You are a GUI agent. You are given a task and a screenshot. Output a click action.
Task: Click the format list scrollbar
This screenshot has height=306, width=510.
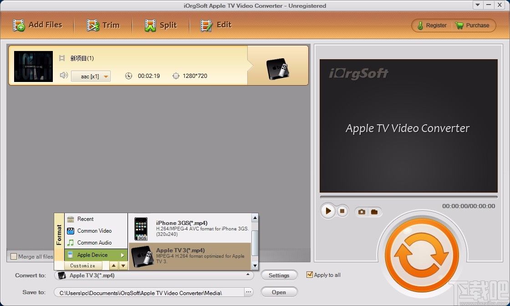254,242
